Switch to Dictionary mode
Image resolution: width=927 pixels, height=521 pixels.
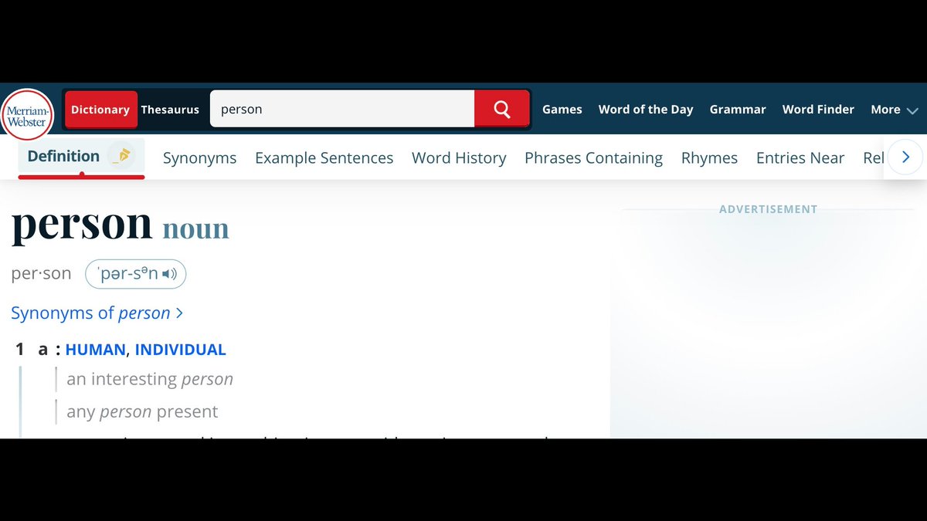[x=100, y=109]
